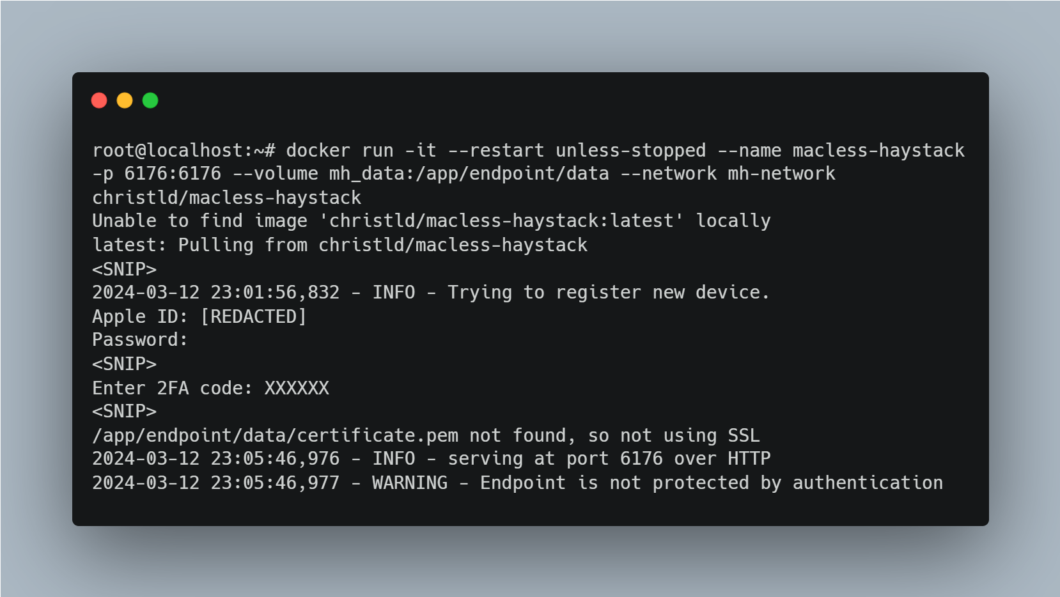Click the 'serving at port 6176' log line
Viewport: 1060px width, 597px height.
[432, 459]
